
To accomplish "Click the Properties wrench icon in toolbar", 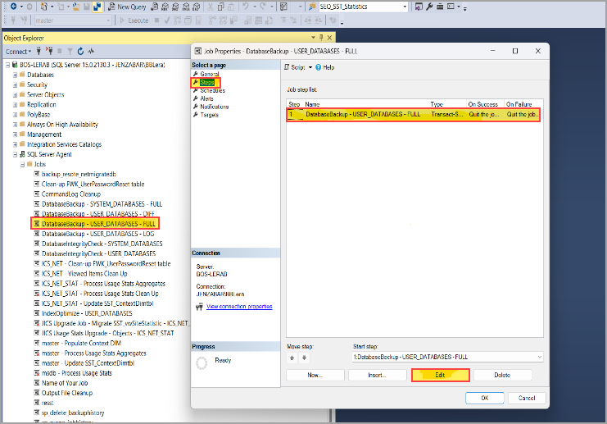I will (x=429, y=7).
